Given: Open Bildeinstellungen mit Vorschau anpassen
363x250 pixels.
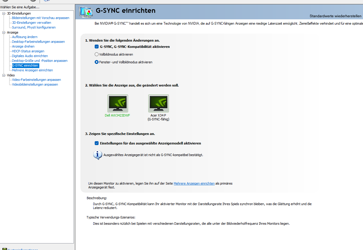Looking at the screenshot, I should click(x=40, y=18).
